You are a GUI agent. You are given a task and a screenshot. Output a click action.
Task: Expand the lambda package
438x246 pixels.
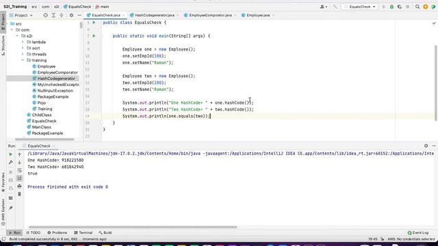pyautogui.click(x=23, y=42)
